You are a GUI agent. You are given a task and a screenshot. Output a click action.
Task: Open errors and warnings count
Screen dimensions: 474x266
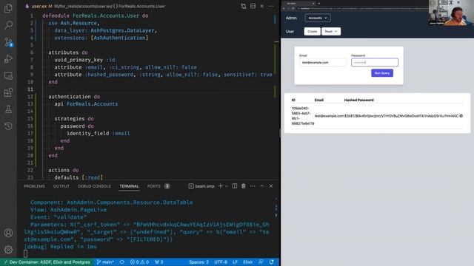tap(139, 262)
